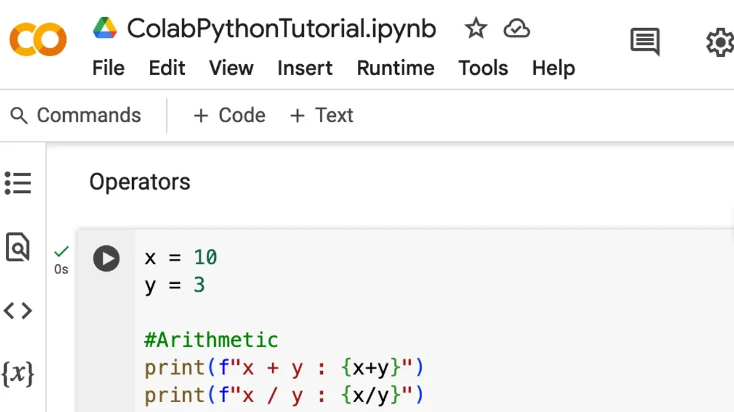Open the Insert menu

pyautogui.click(x=305, y=68)
